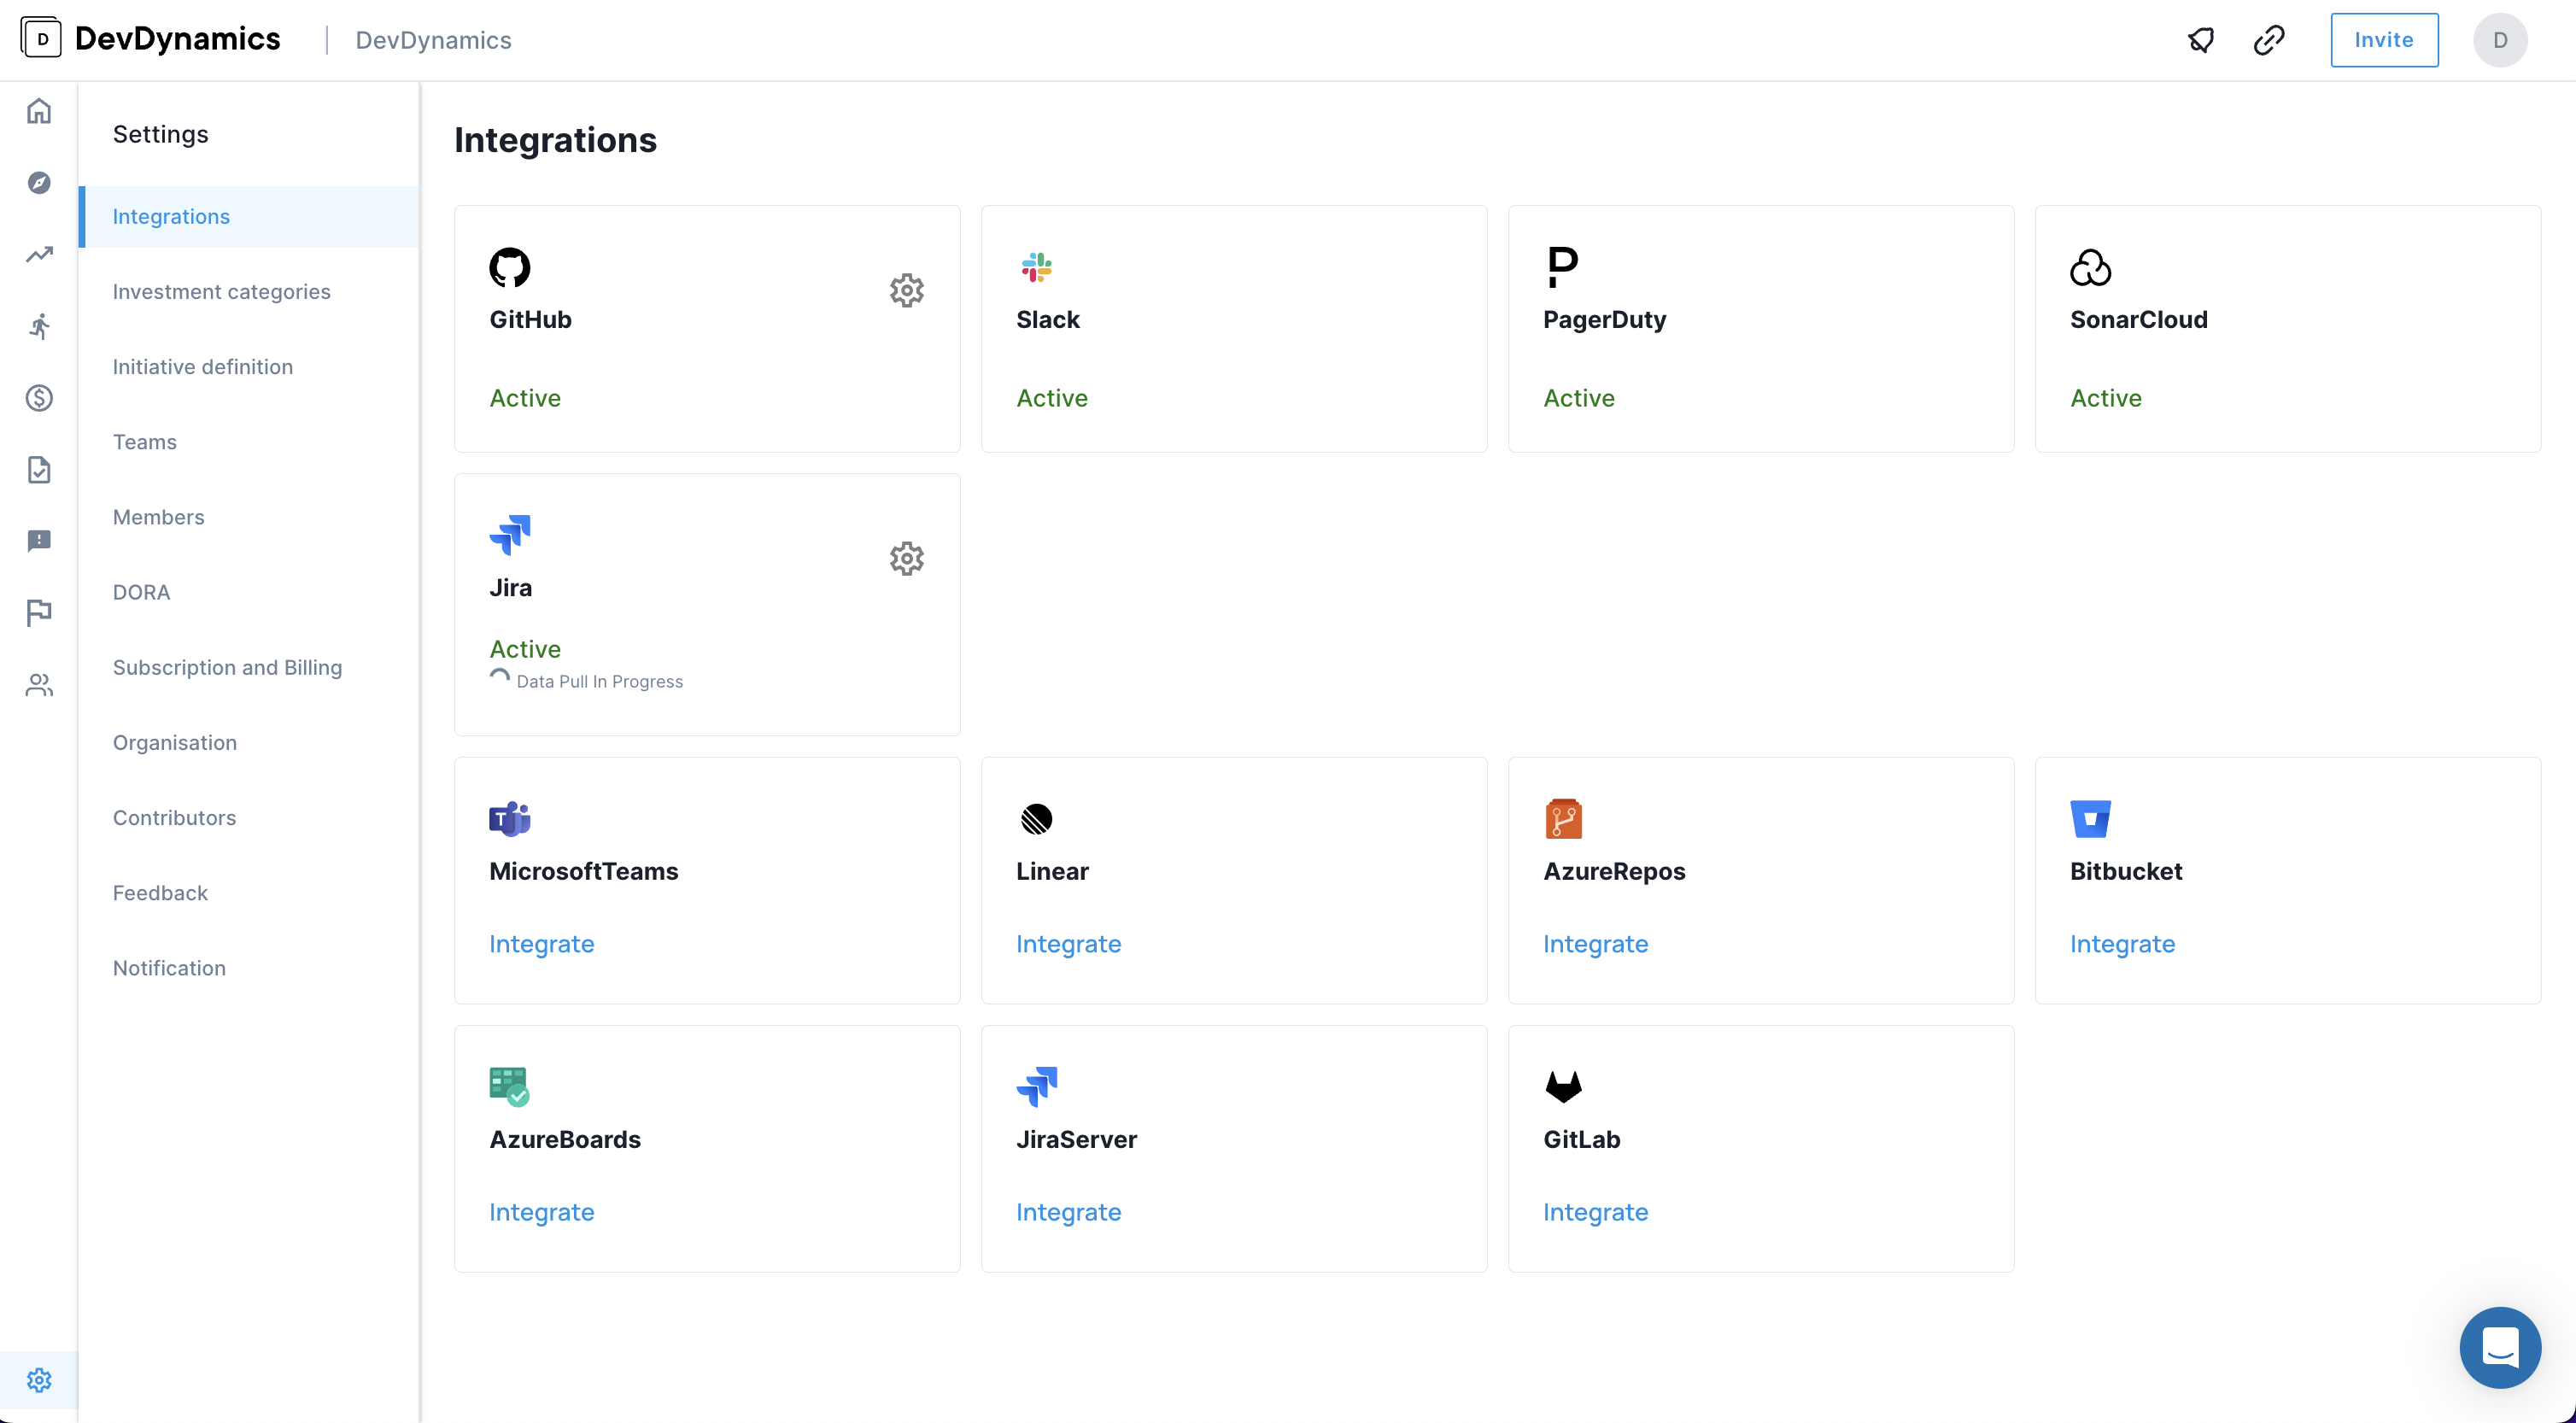The image size is (2576, 1423).
Task: Open the announcements rocket icon in header
Action: 2201,40
